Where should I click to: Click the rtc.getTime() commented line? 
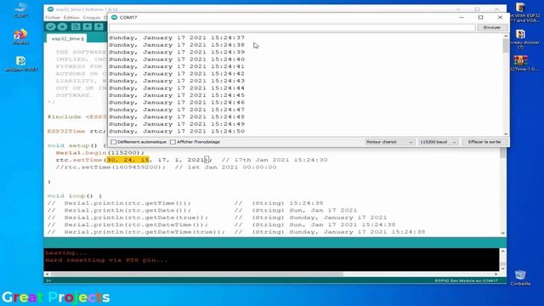185,203
